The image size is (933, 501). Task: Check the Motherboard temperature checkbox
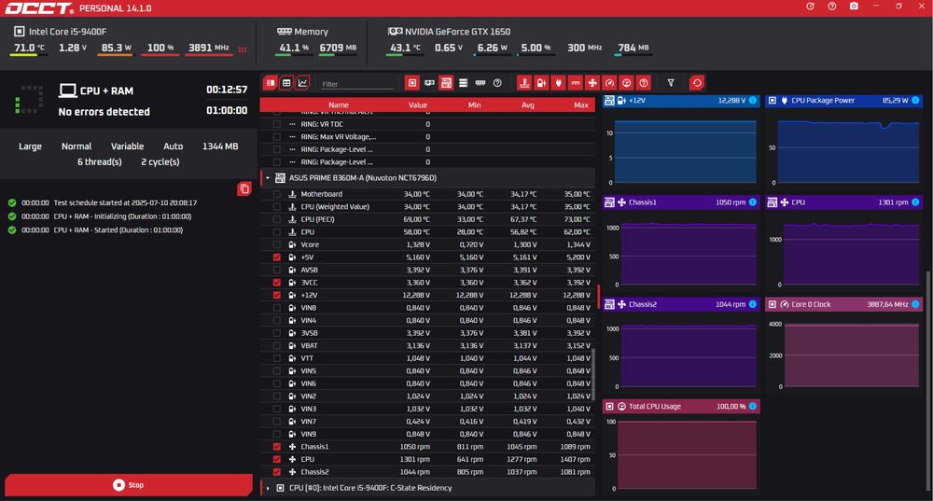tap(277, 194)
